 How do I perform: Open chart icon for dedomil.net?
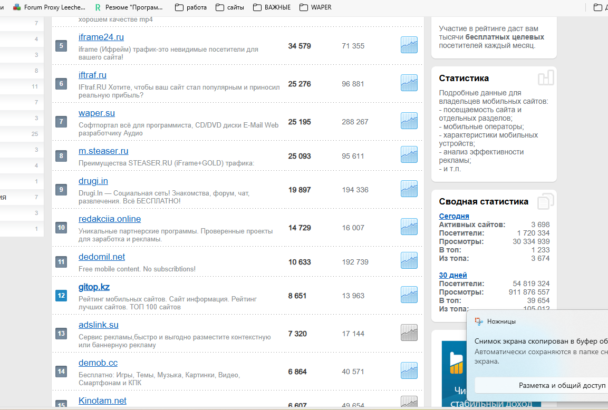point(409,261)
